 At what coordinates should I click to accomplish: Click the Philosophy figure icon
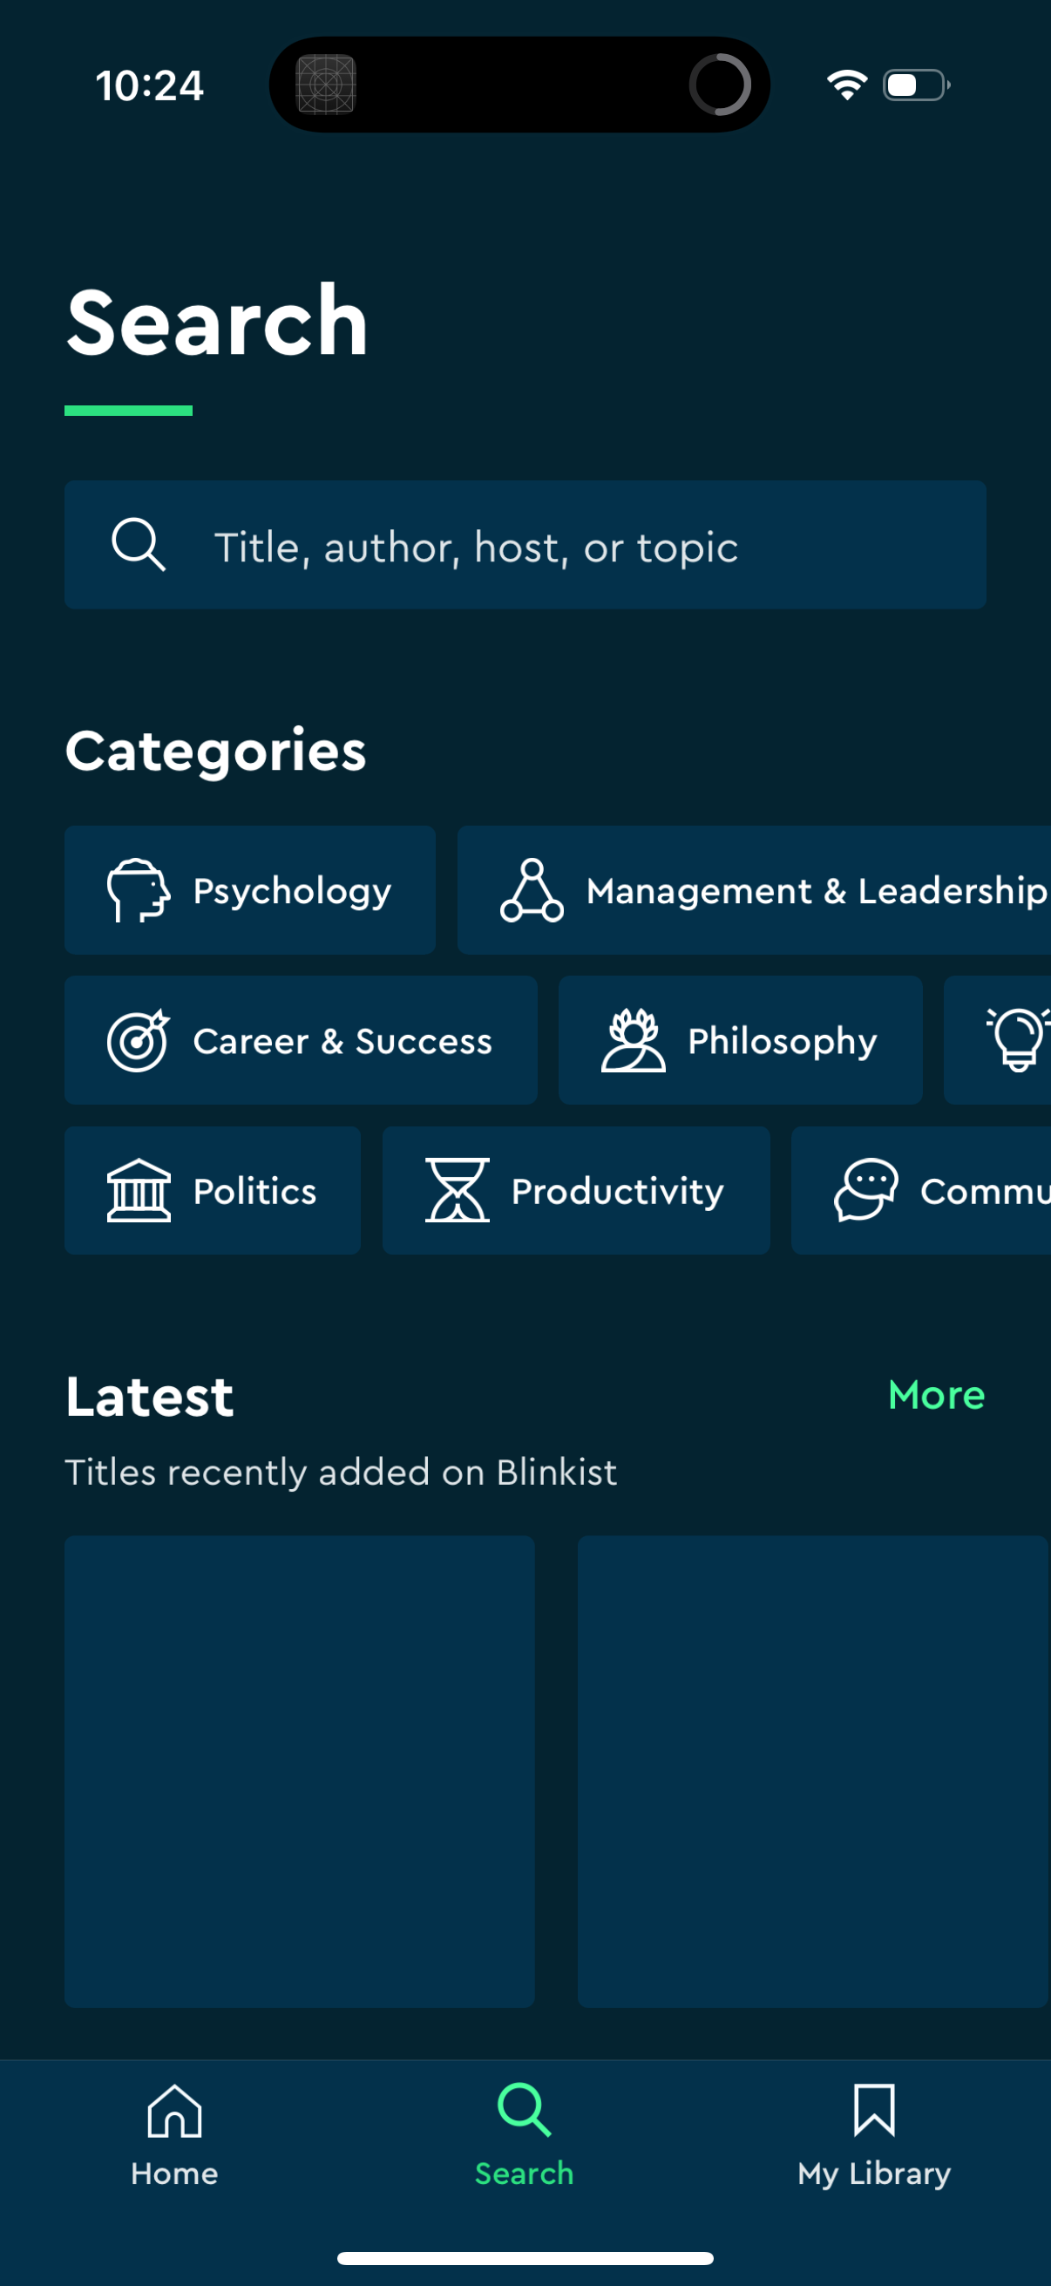tap(634, 1040)
